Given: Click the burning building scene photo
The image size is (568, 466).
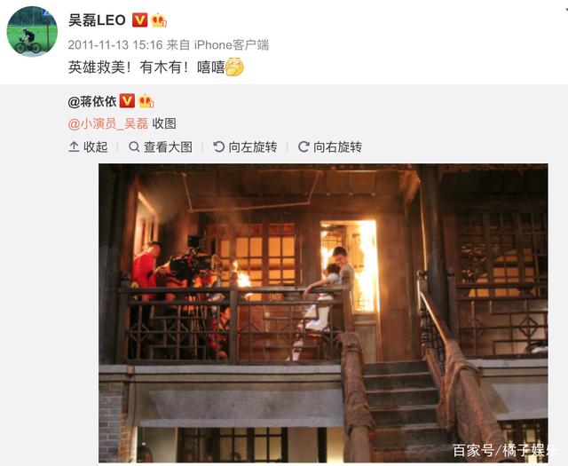Looking at the screenshot, I should click(x=323, y=313).
